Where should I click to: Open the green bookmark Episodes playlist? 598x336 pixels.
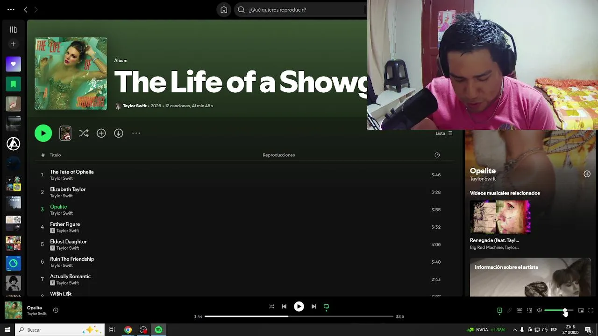(13, 84)
